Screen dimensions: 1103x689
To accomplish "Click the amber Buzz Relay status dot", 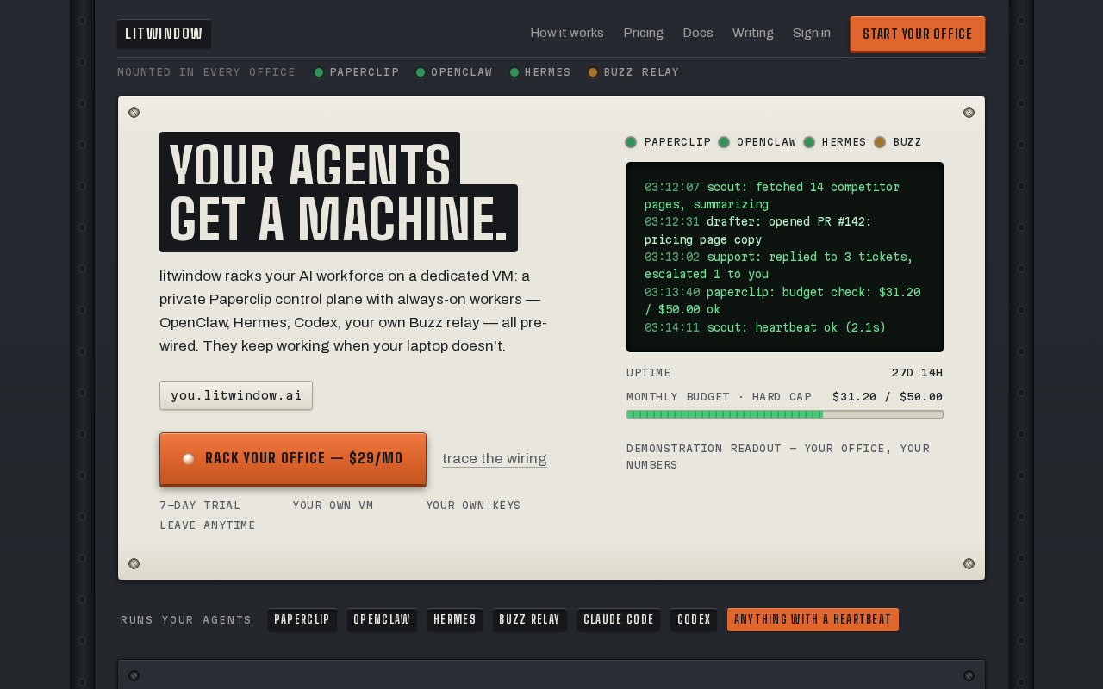I will point(593,72).
